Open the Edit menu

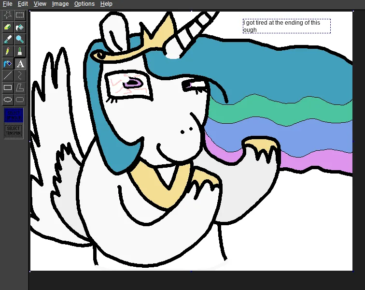pos(23,4)
